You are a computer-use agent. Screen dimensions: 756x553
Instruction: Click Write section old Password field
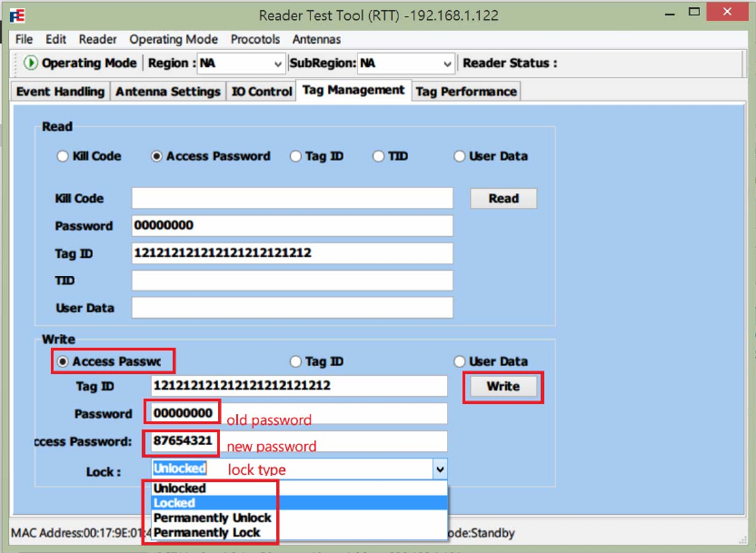pyautogui.click(x=299, y=413)
